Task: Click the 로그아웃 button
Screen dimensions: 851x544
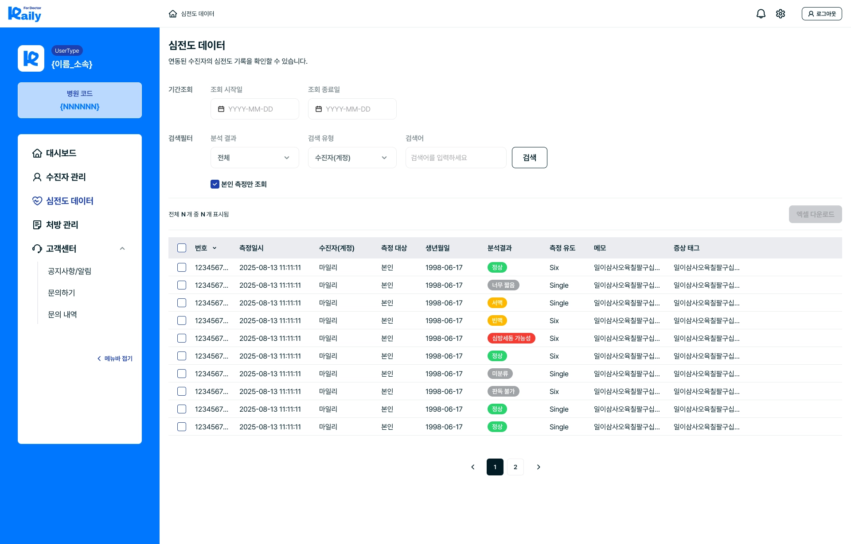Action: (x=822, y=14)
